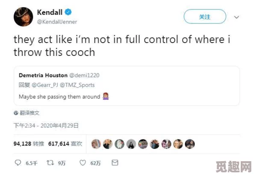Click the reply speech bubble icon

18,162
